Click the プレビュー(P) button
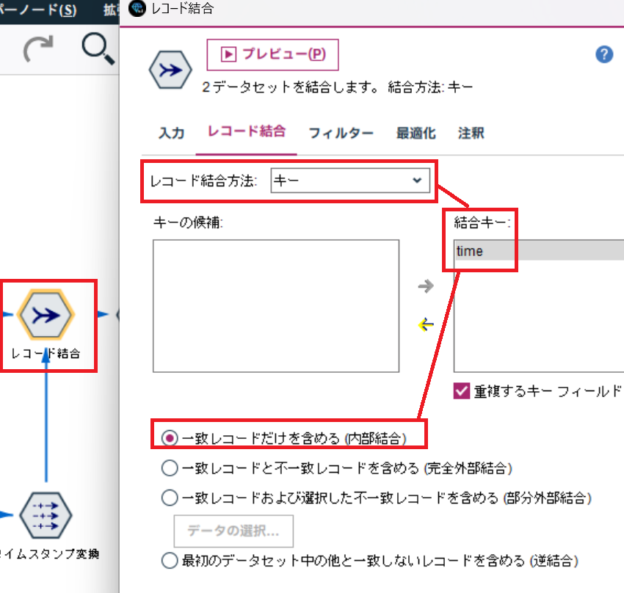Image resolution: width=624 pixels, height=593 pixels. point(272,54)
